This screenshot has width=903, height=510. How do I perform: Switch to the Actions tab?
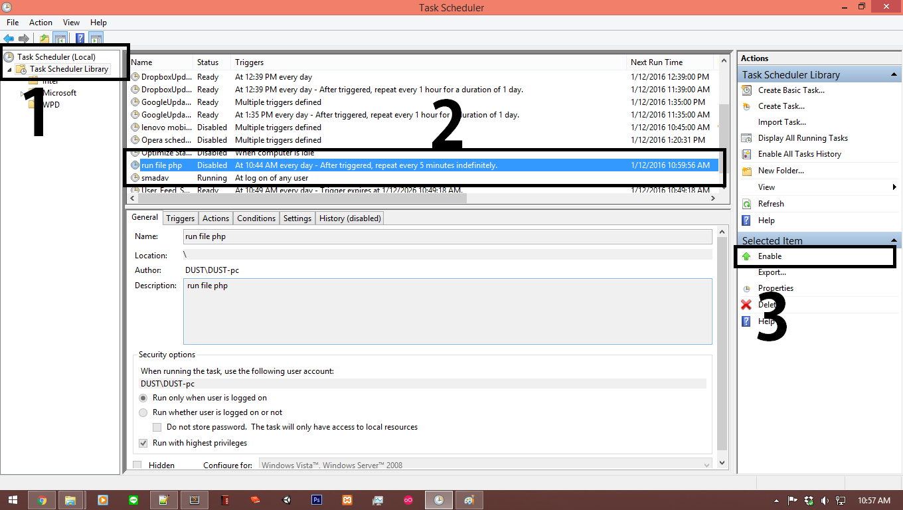pos(216,218)
